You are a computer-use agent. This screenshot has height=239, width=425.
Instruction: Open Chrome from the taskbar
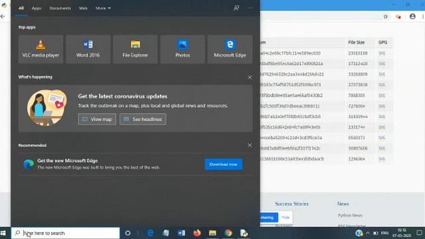coord(228,233)
